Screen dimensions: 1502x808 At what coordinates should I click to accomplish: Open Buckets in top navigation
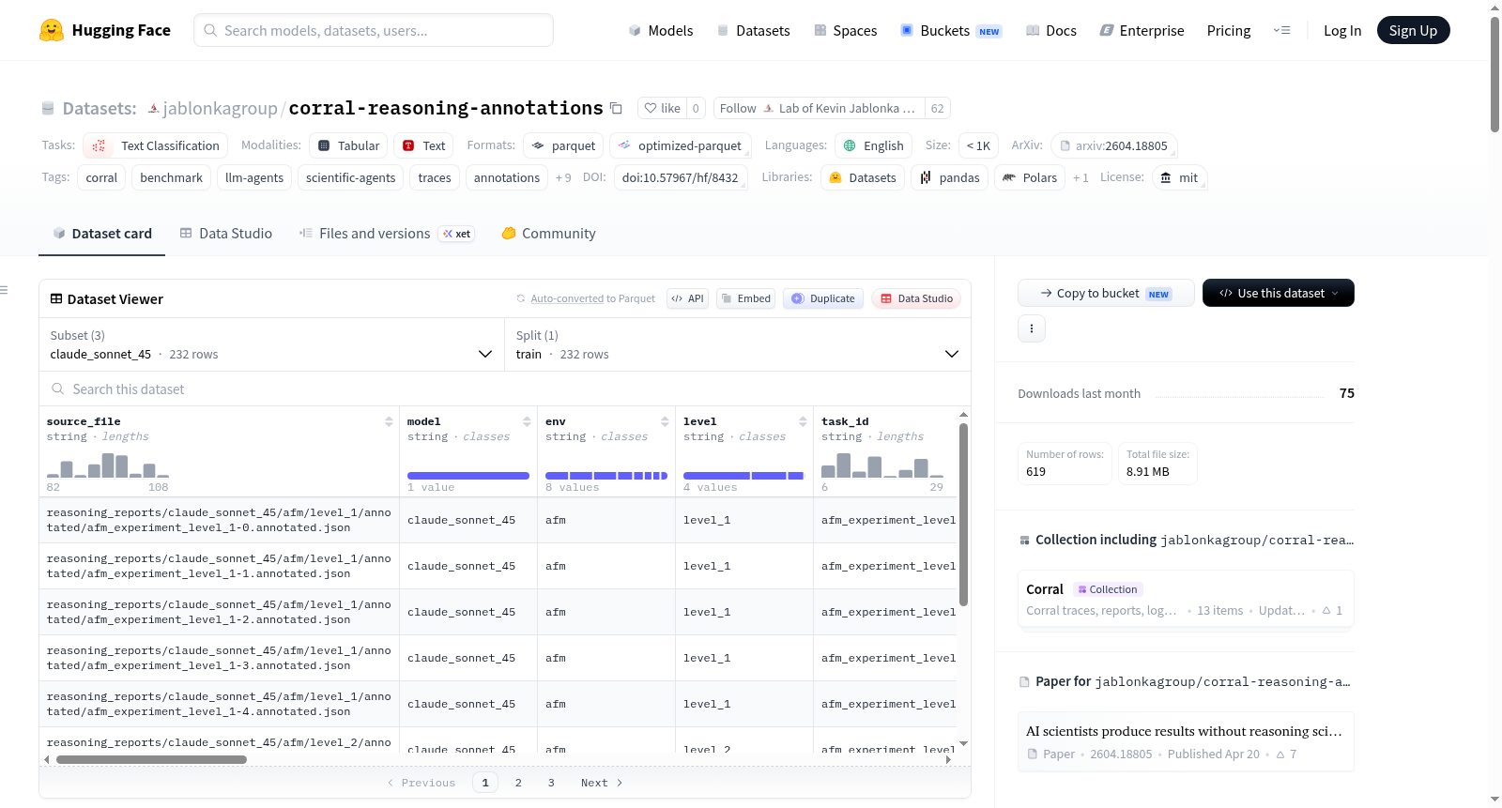click(x=951, y=30)
